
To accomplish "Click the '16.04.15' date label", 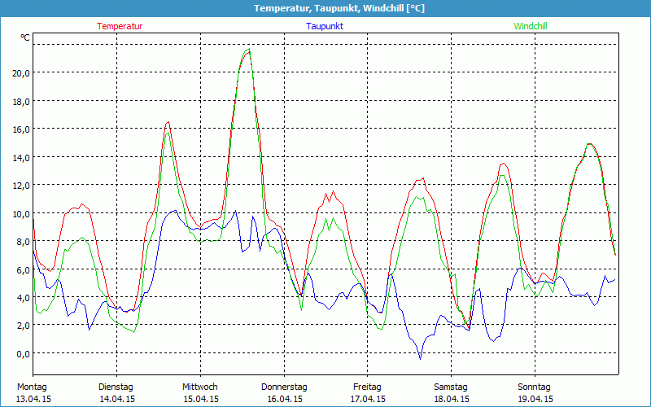I will tap(285, 399).
